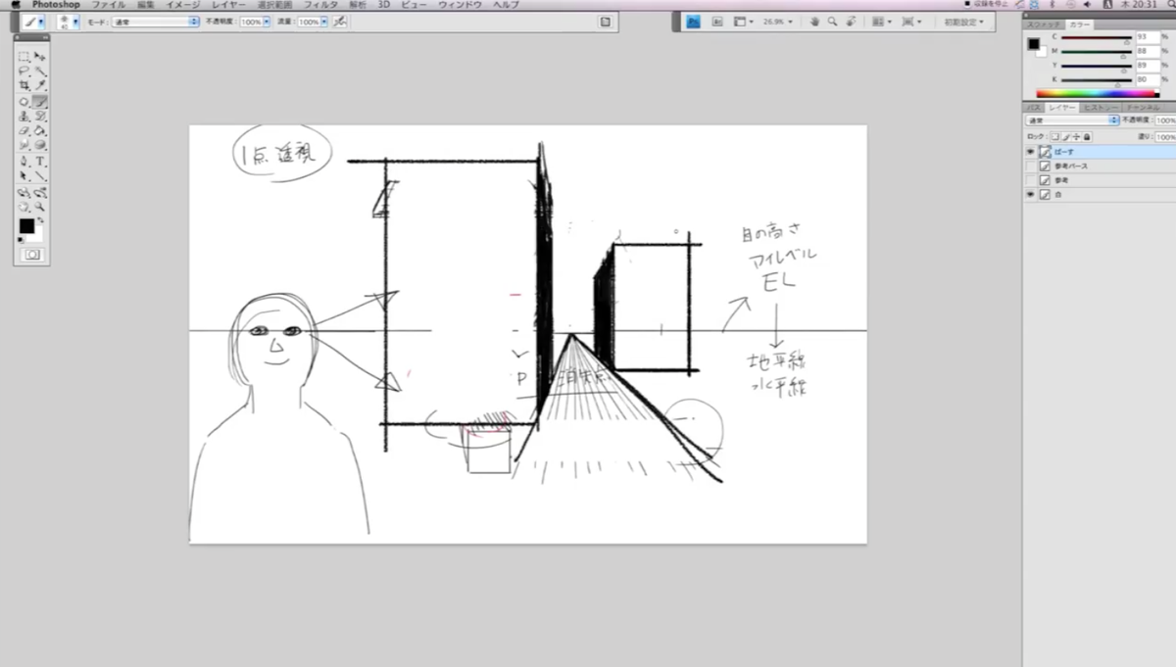
Task: Select the 3D Rotate tool
Action: [24, 192]
